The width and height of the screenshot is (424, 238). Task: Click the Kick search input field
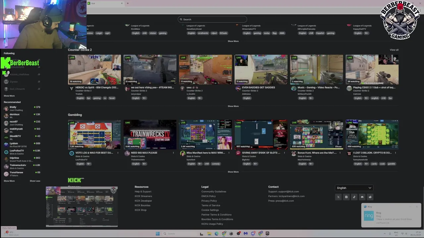[x=212, y=20]
